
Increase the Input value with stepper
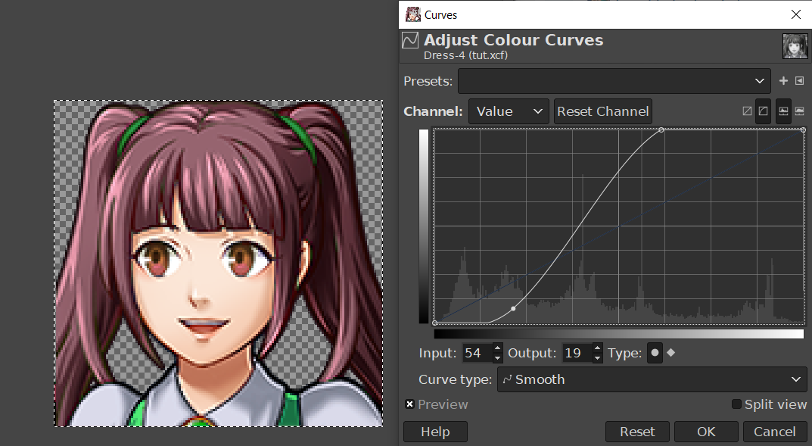pyautogui.click(x=497, y=348)
